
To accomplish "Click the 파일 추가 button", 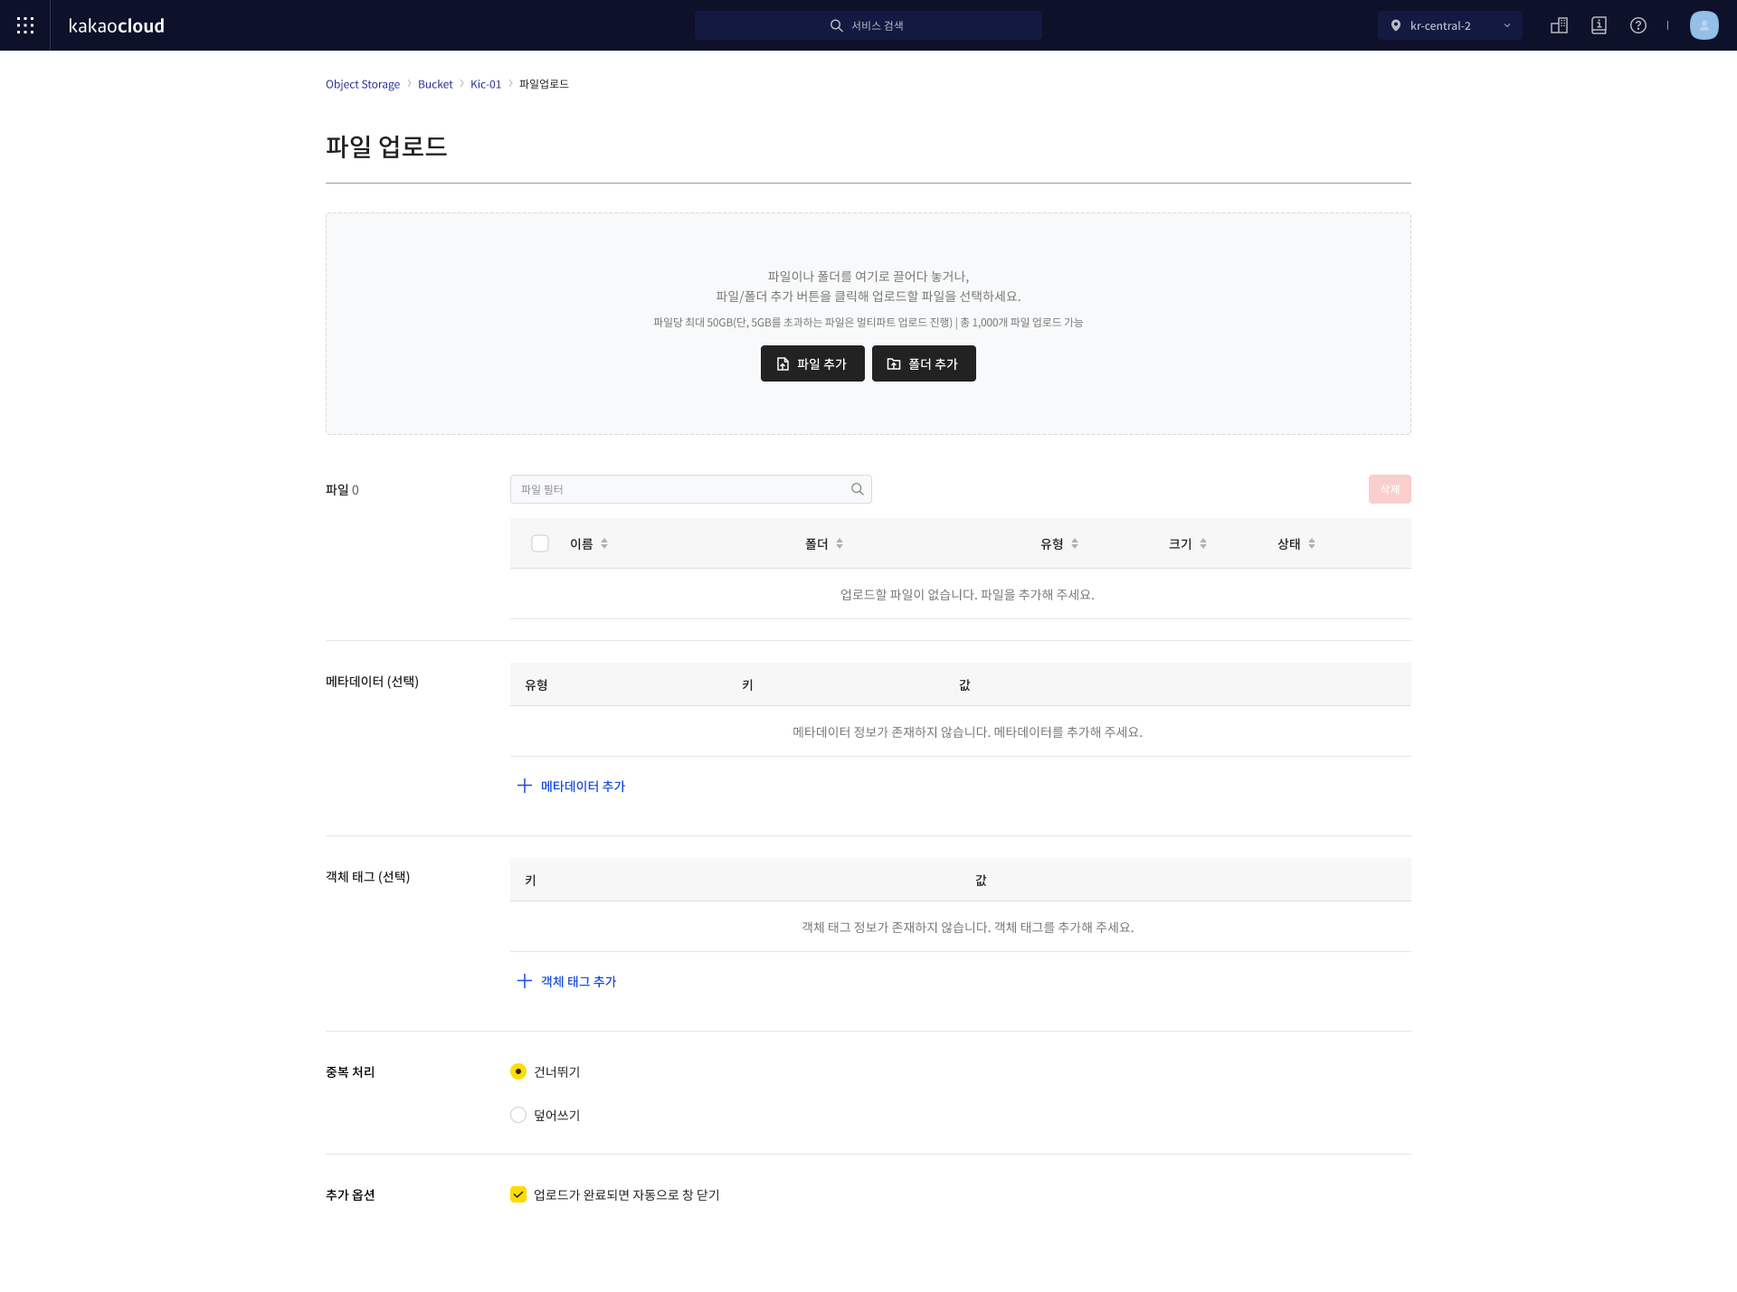I will pyautogui.click(x=810, y=363).
